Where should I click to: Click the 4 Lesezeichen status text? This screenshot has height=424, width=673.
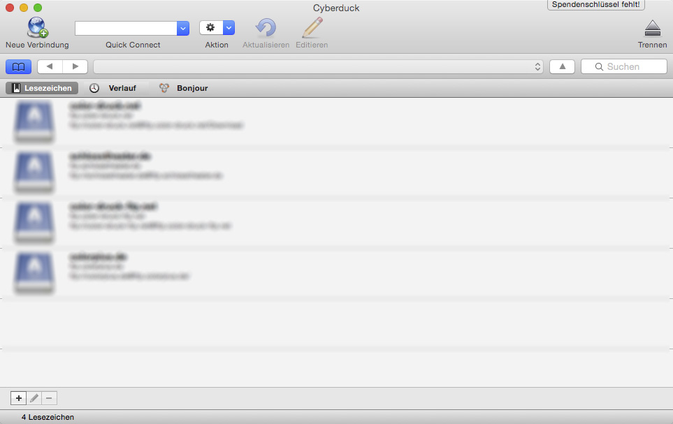pyautogui.click(x=48, y=417)
